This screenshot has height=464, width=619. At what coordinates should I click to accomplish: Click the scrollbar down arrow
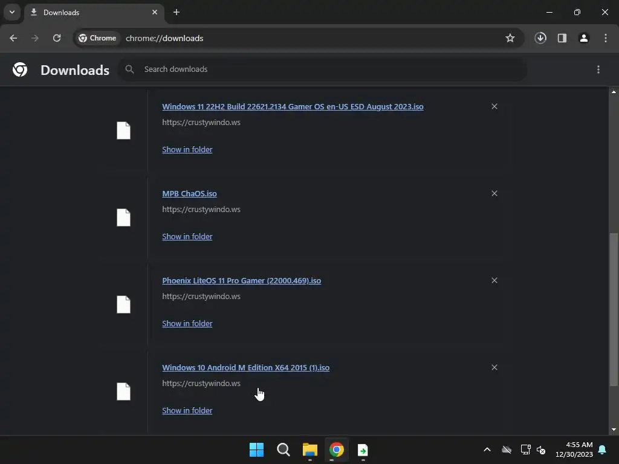pyautogui.click(x=614, y=430)
